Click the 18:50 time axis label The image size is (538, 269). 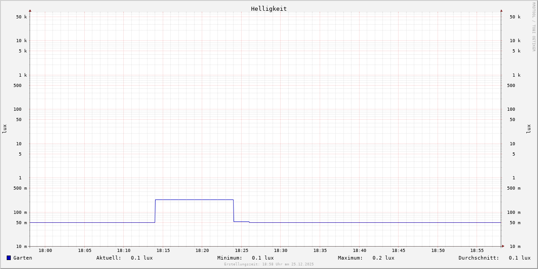[438, 251]
